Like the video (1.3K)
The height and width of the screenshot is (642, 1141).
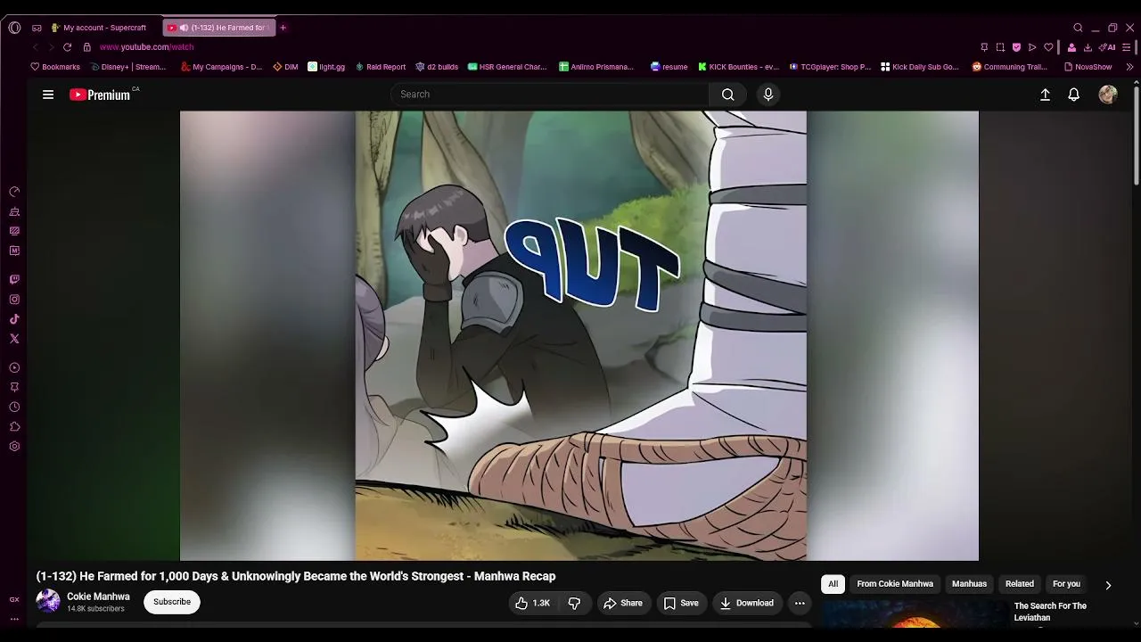[532, 603]
